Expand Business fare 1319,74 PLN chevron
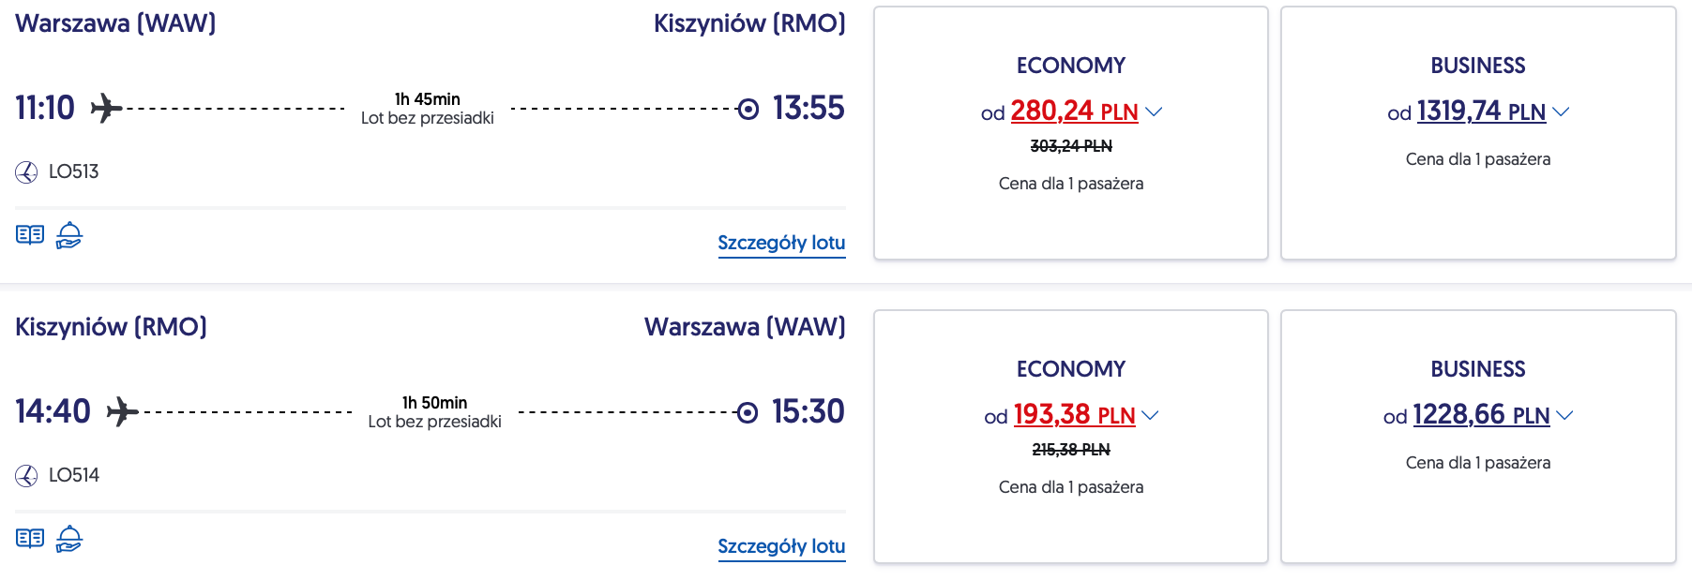The image size is (1692, 580). 1561,112
